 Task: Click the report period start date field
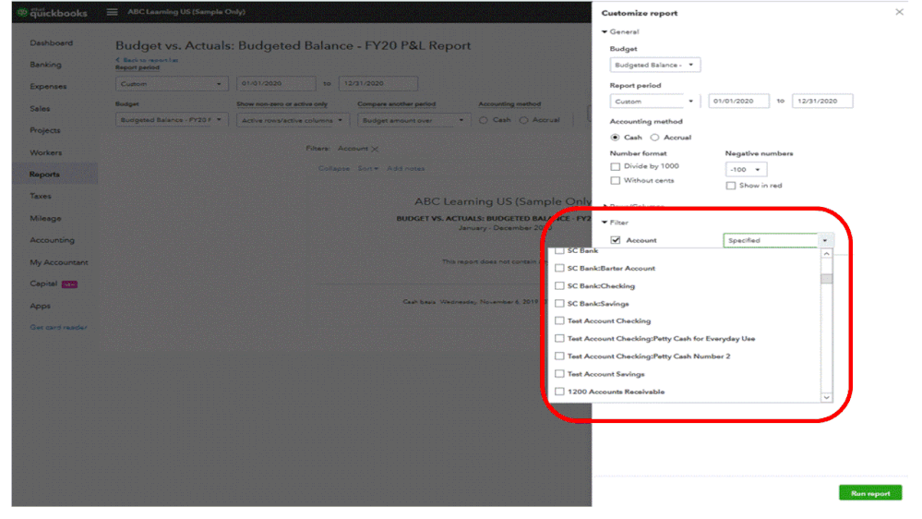click(738, 102)
